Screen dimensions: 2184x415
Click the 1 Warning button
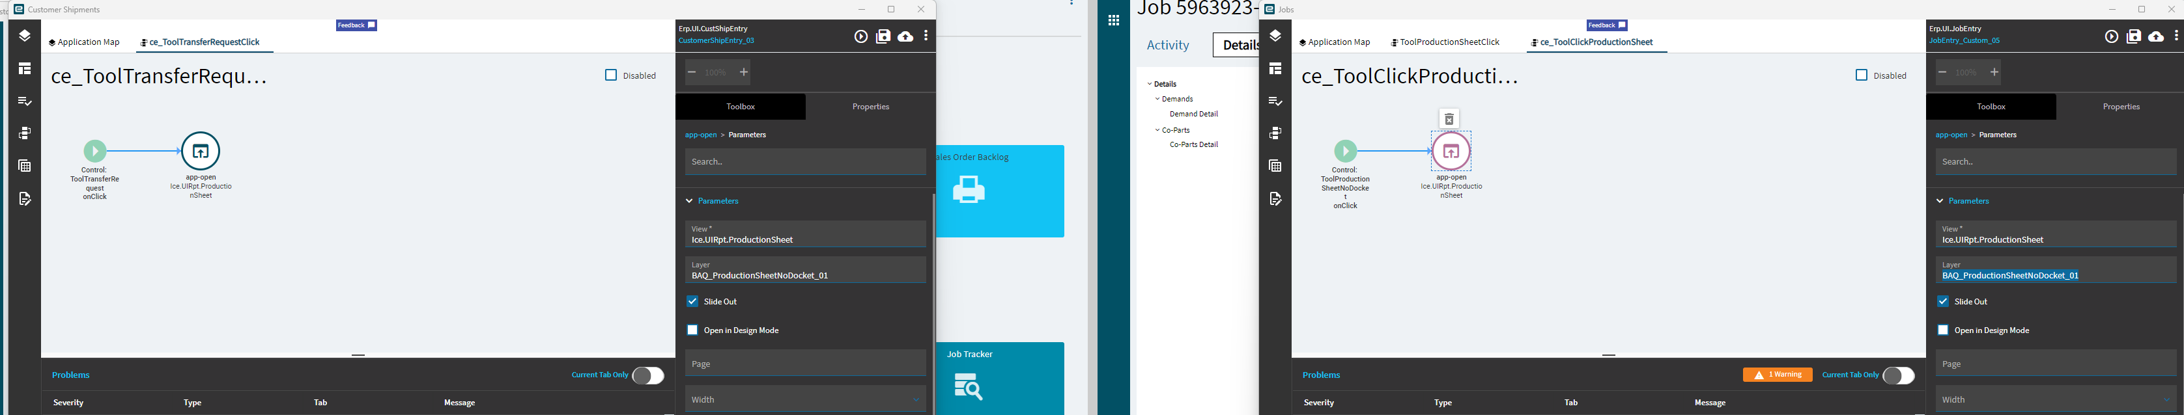point(1777,375)
